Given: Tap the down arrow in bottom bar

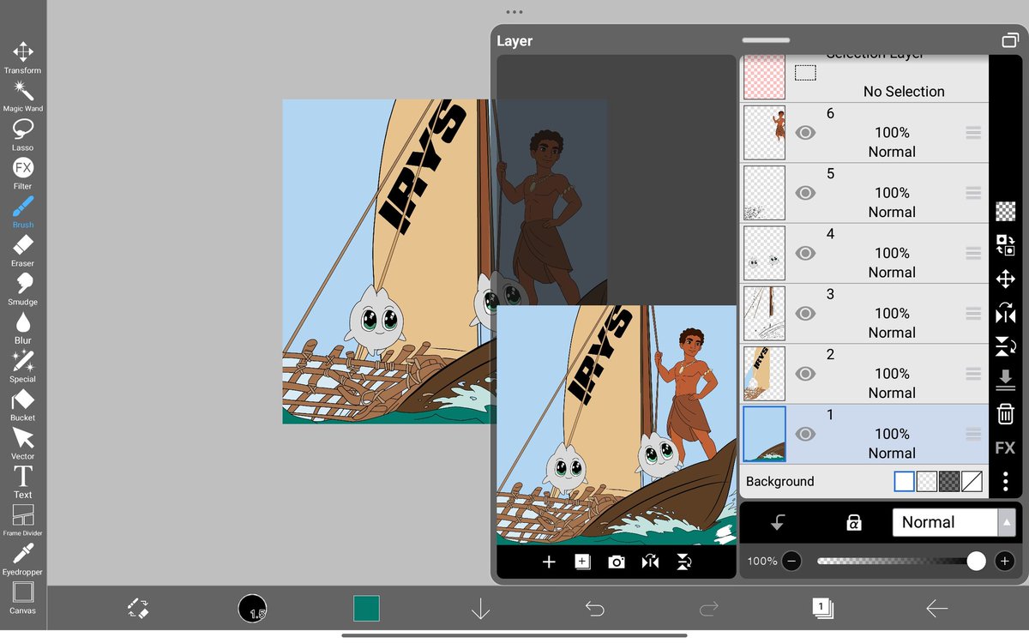Looking at the screenshot, I should (x=480, y=609).
